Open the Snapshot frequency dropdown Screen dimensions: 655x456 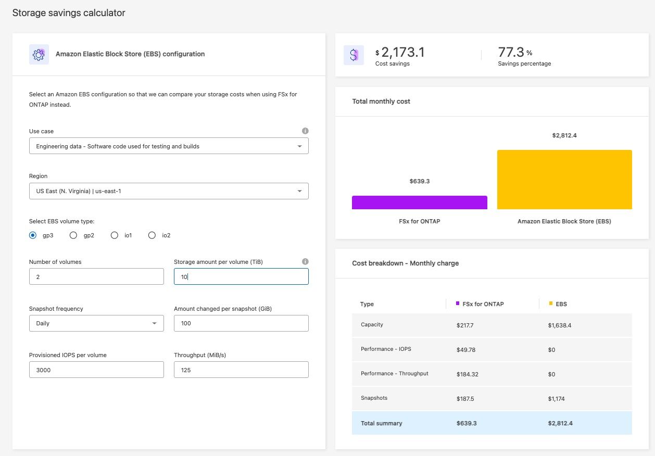pyautogui.click(x=96, y=323)
